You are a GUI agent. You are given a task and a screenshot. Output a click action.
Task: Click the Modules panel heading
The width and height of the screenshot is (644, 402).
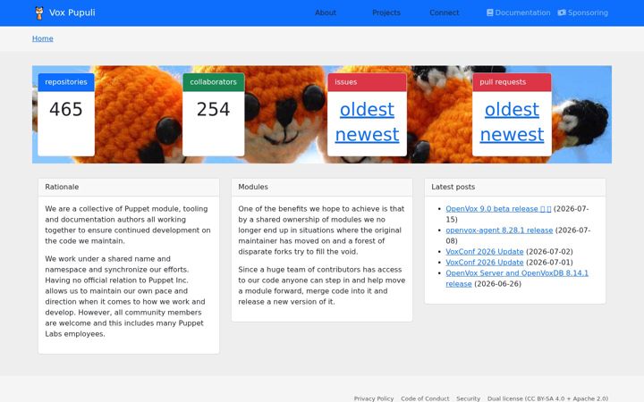(322, 187)
